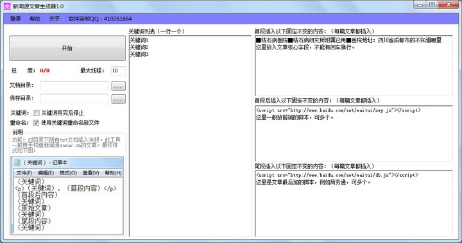Close the 新闻源文章生成器 window

tap(449, 4)
